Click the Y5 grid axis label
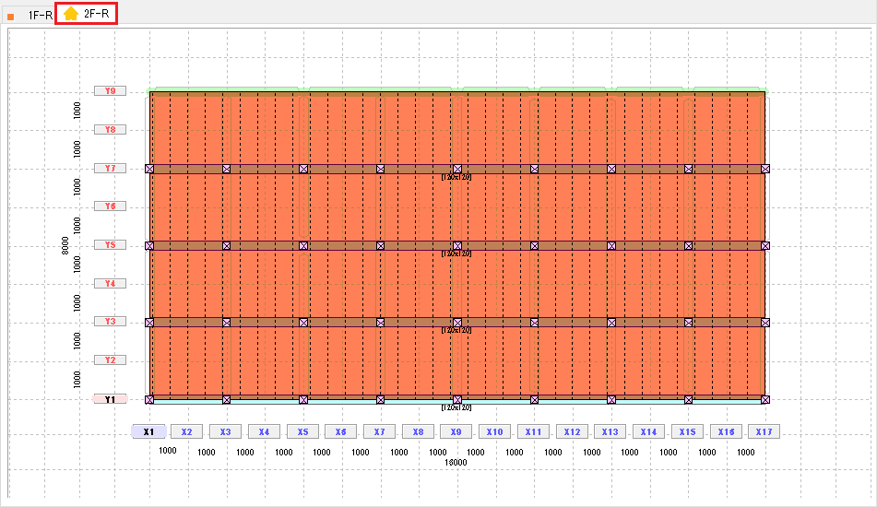 110,245
